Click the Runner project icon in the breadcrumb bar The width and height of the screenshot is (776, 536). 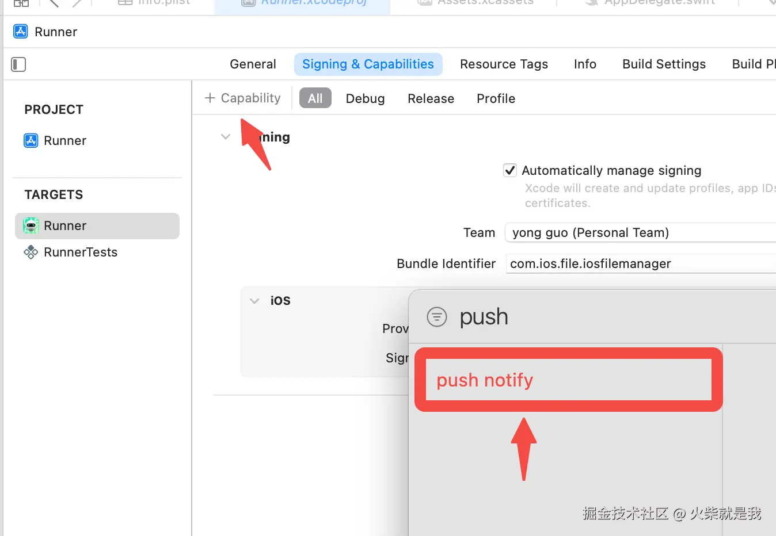pos(21,32)
